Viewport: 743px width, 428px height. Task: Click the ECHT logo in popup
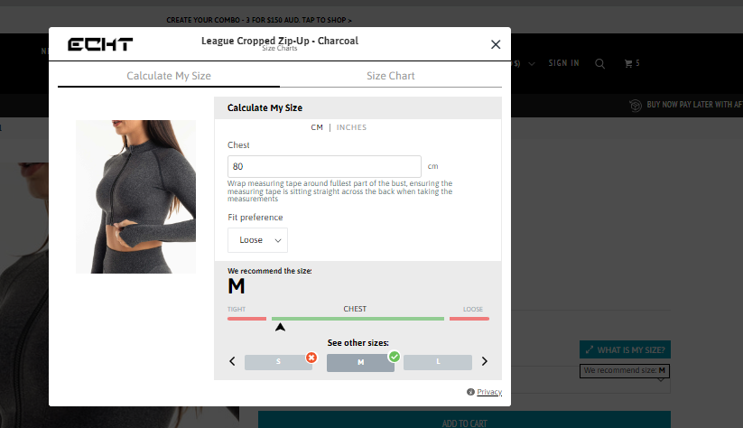click(x=100, y=44)
